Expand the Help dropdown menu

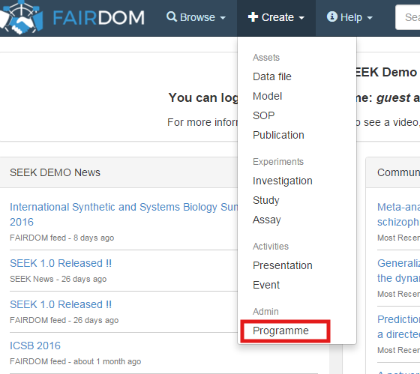click(x=349, y=17)
